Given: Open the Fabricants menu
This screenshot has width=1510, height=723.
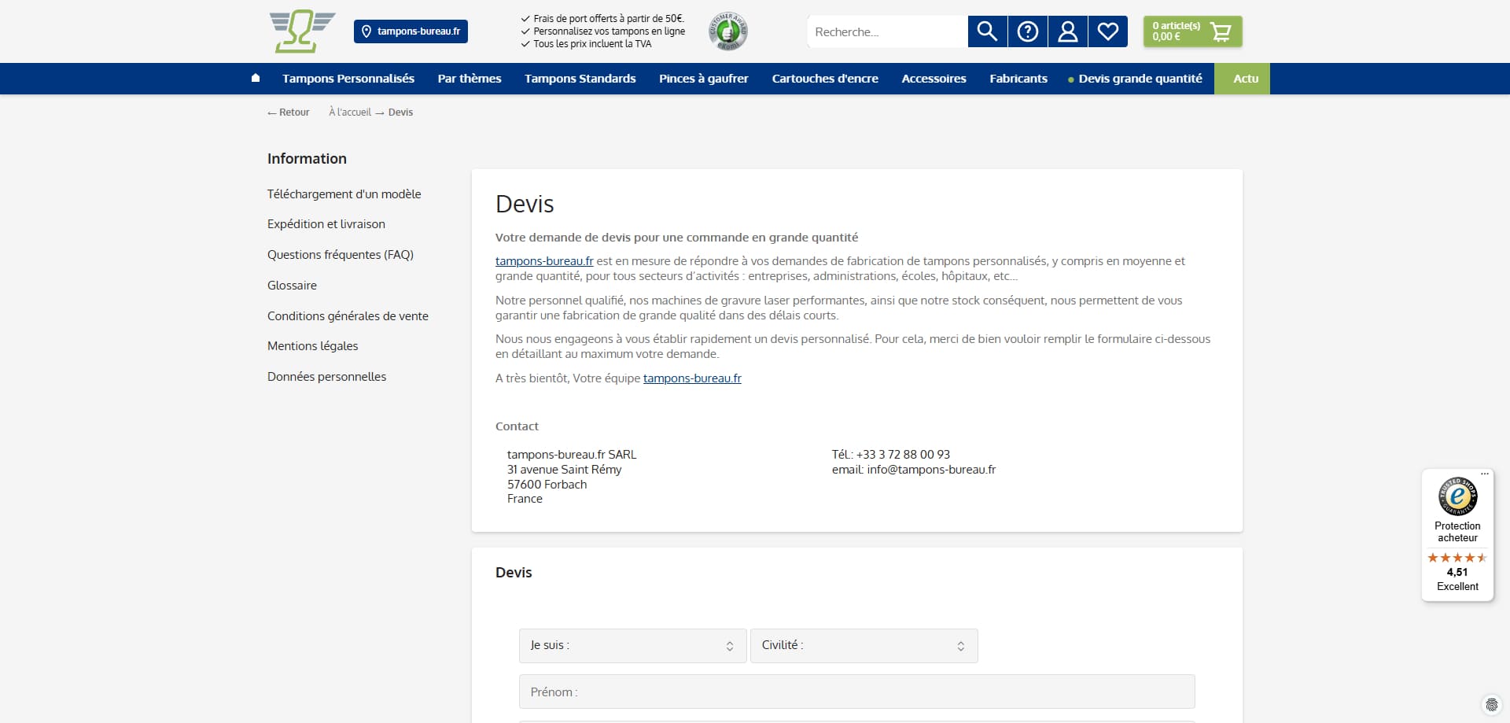Looking at the screenshot, I should tap(1018, 79).
